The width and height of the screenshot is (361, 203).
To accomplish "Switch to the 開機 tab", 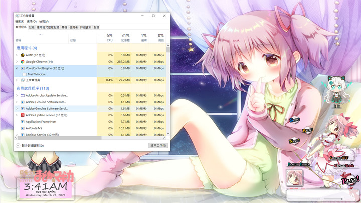I will (65, 27).
